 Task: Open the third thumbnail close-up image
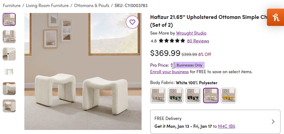pos(9,54)
